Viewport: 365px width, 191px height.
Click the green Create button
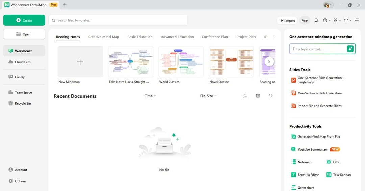(x=24, y=20)
